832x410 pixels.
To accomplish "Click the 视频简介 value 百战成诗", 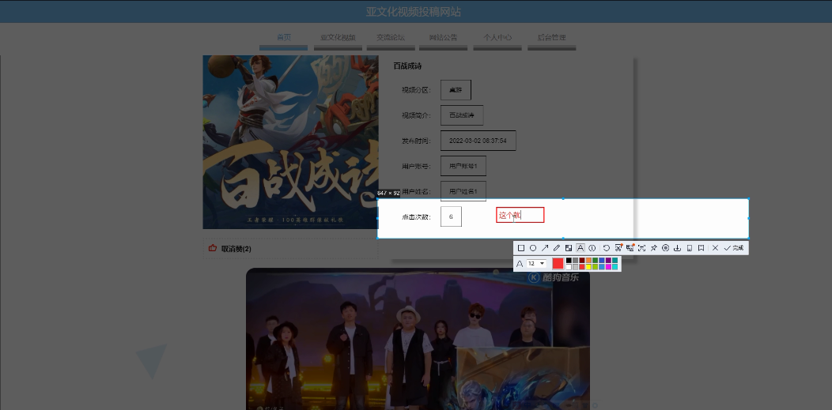I will point(462,115).
